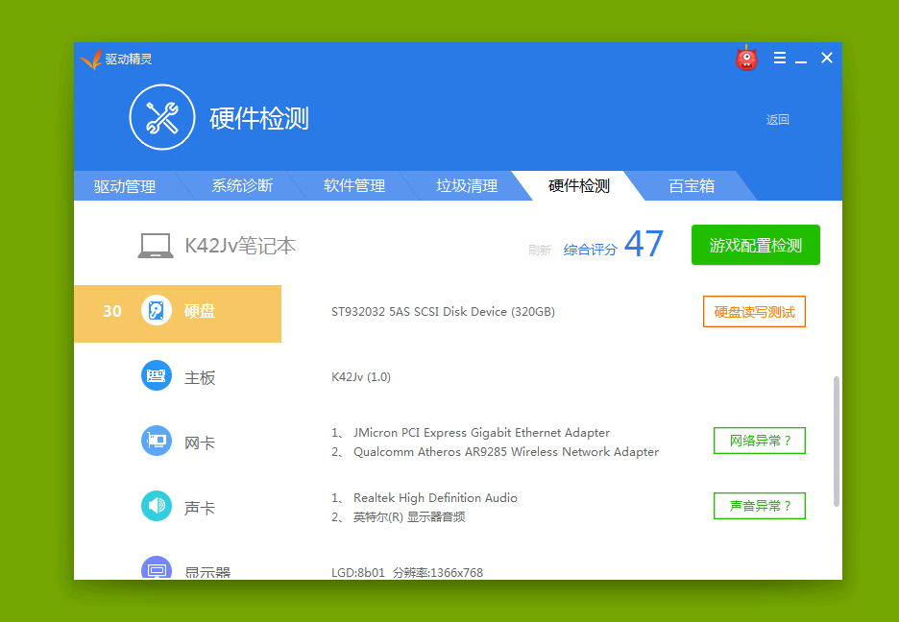The width and height of the screenshot is (899, 622).
Task: Click the vertical scrollbar thumb
Action: pyautogui.click(x=837, y=442)
